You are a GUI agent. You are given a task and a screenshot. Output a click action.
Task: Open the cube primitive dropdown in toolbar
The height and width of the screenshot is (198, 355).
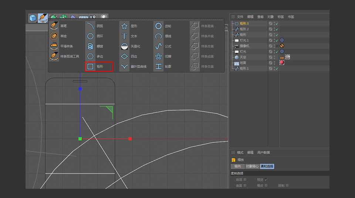(x=33, y=18)
